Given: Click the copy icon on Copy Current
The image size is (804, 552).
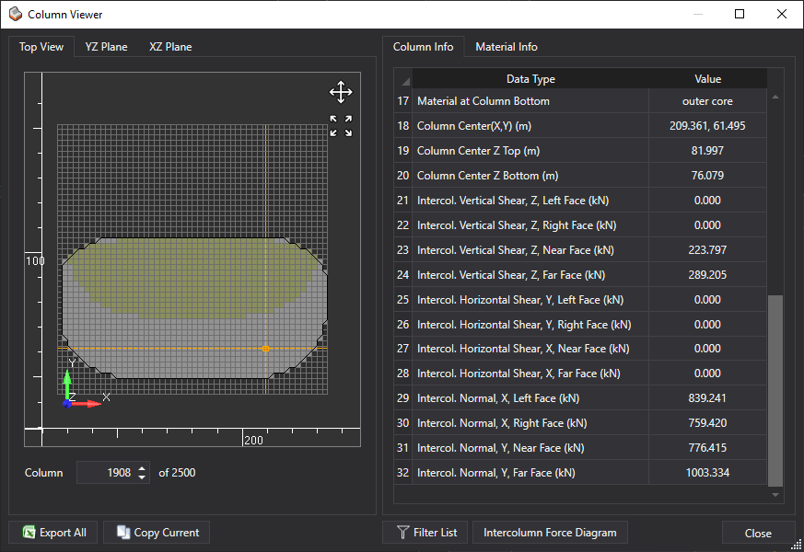Looking at the screenshot, I should 123,533.
